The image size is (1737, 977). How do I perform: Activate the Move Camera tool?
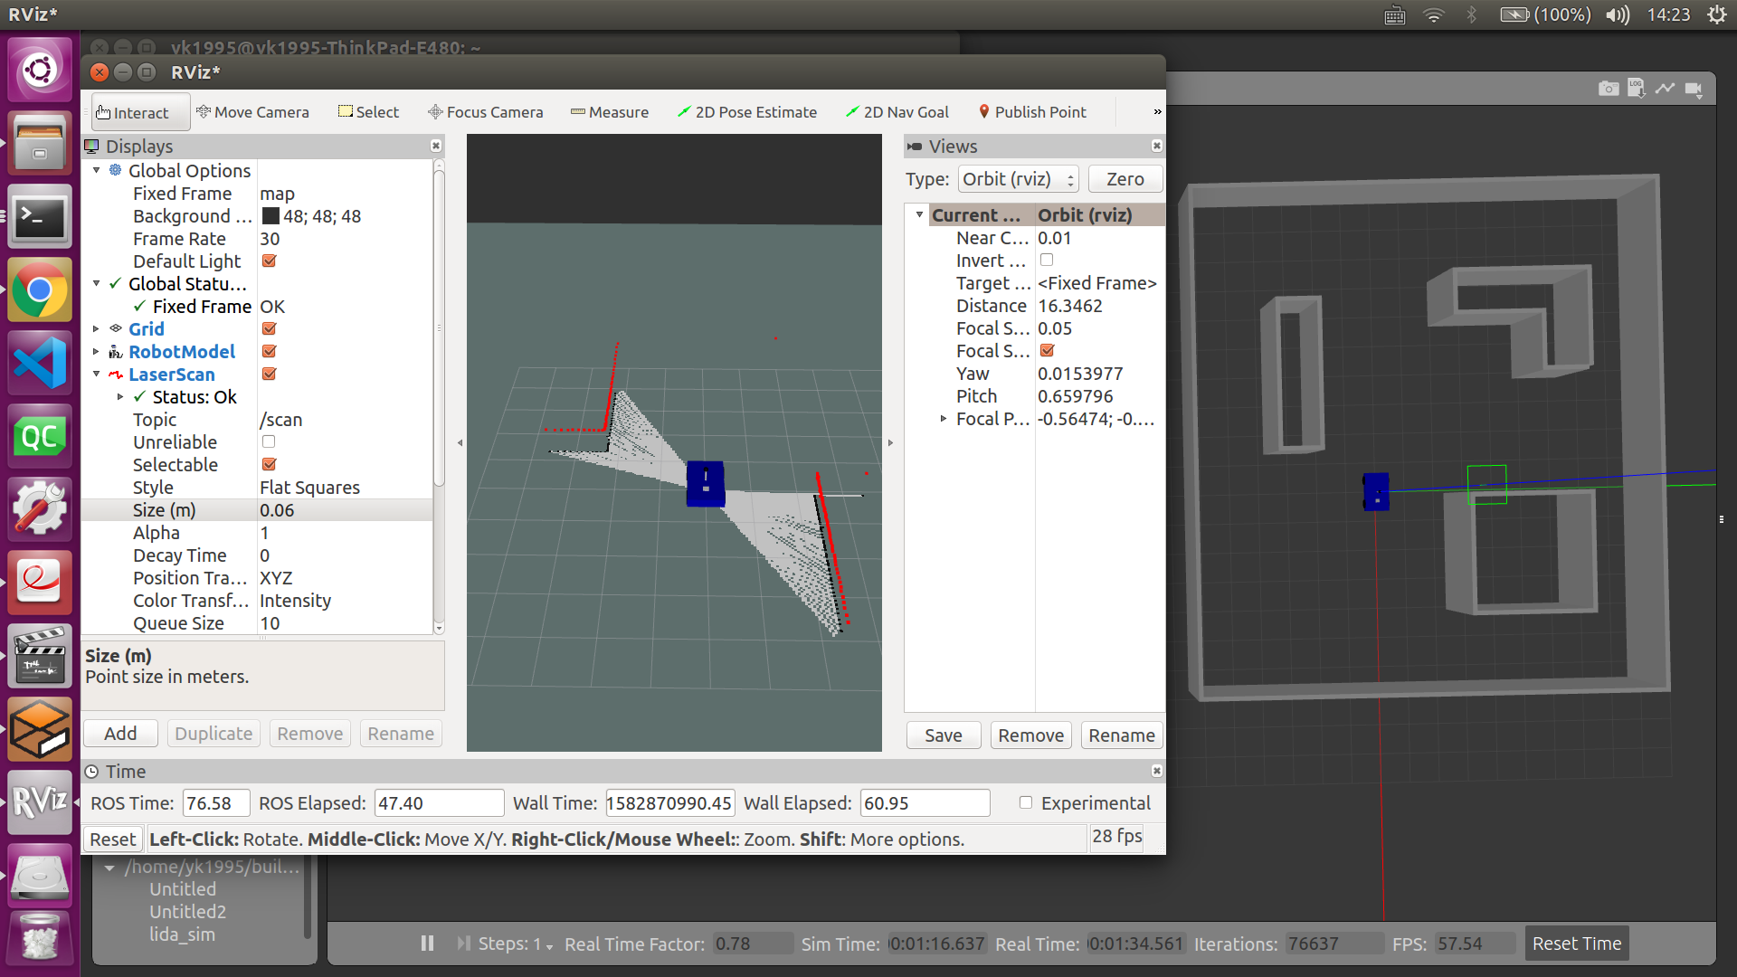[253, 112]
